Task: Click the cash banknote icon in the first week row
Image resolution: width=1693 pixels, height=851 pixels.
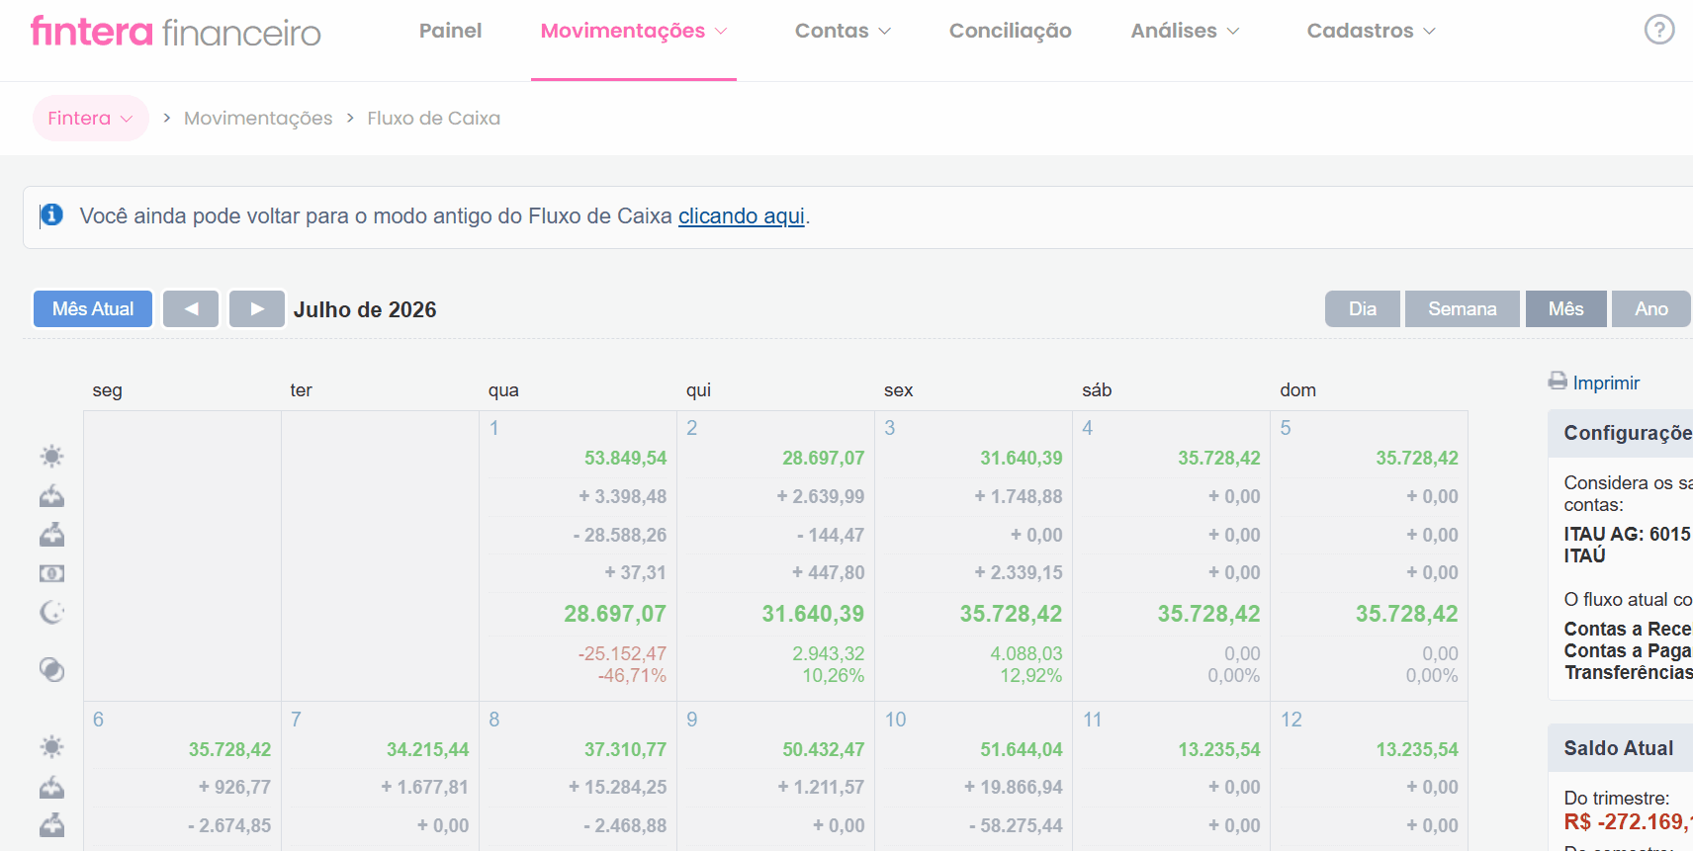Action: [51, 573]
